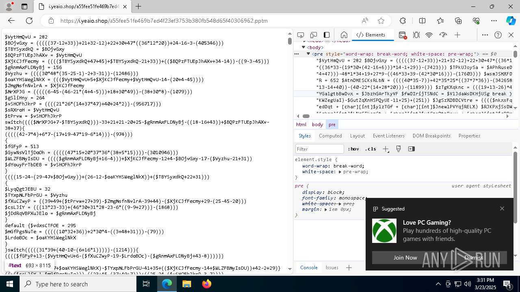This screenshot has height=292, width=520.
Task: Click New style rule plus icon
Action: pos(386,149)
